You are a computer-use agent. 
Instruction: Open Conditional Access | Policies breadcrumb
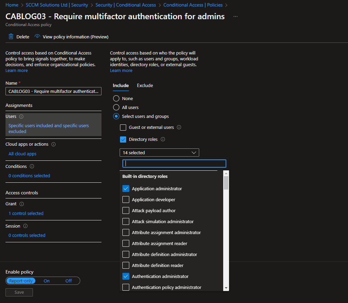(193, 5)
